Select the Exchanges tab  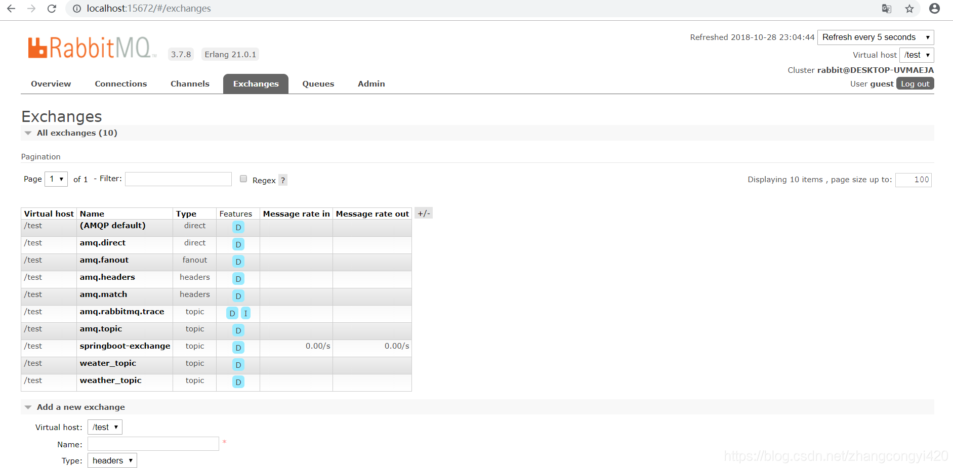(256, 84)
